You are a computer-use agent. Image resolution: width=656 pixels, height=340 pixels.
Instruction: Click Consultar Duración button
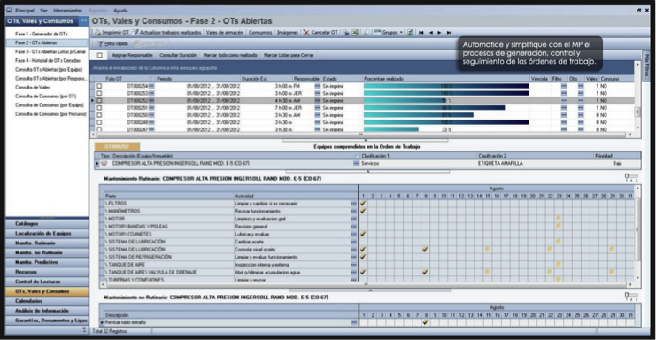[x=178, y=55]
